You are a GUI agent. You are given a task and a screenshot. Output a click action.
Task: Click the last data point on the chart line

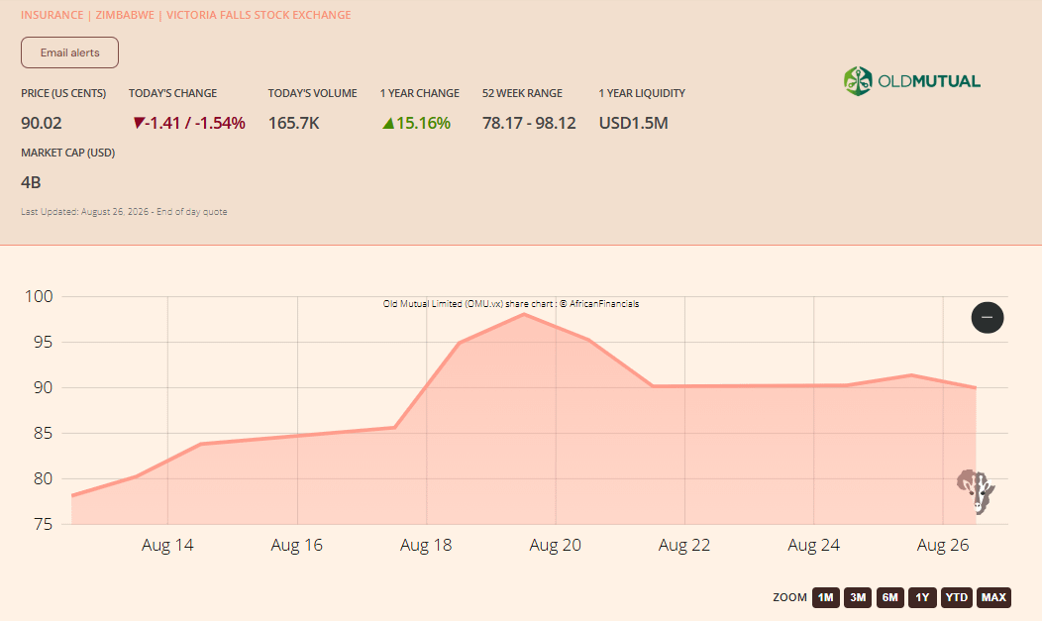click(976, 388)
